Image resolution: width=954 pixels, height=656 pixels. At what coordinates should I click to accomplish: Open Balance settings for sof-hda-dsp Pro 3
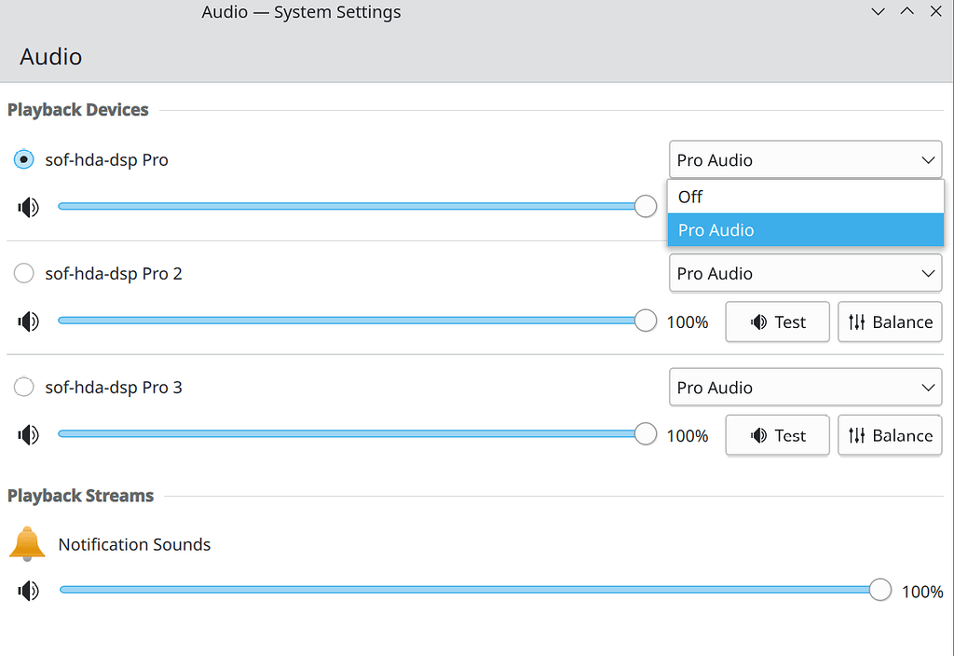pyautogui.click(x=890, y=435)
